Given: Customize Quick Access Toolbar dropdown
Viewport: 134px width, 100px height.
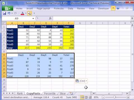Looking at the screenshot, I should tap(34, 13).
